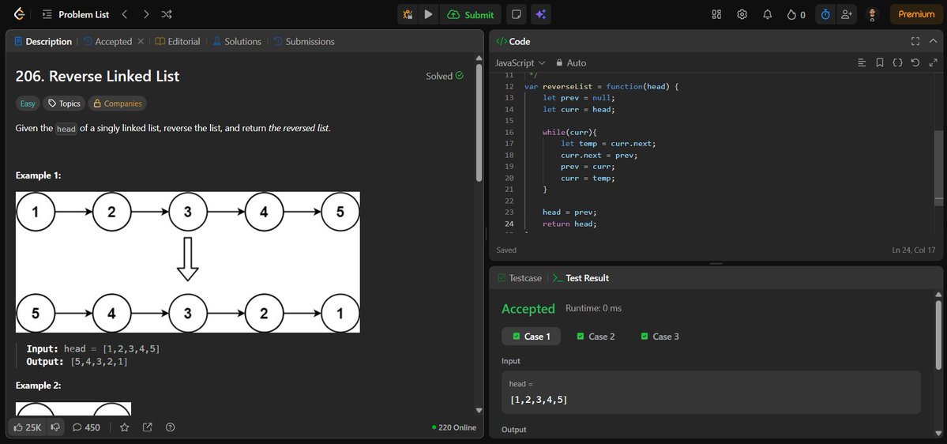
Task: Select the Test Result tab
Action: [581, 278]
